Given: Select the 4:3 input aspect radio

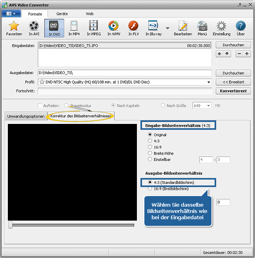Looking at the screenshot, I should [x=150, y=141].
